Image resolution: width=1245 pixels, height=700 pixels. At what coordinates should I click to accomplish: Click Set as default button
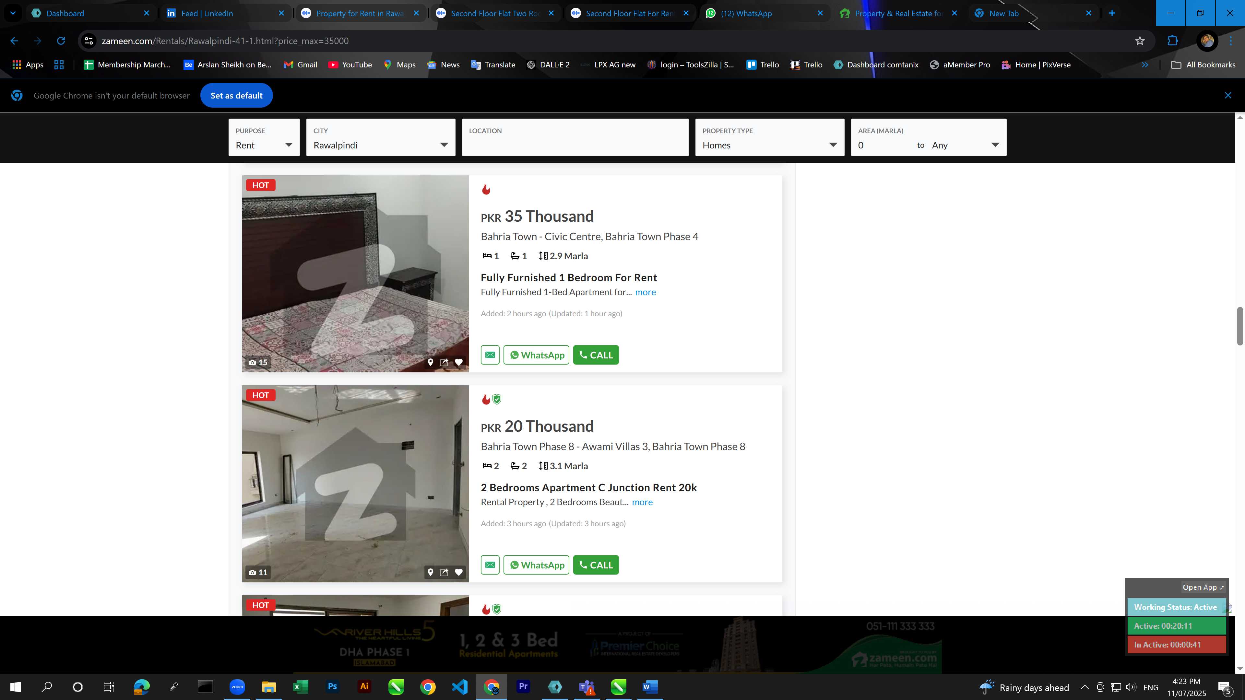point(236,96)
